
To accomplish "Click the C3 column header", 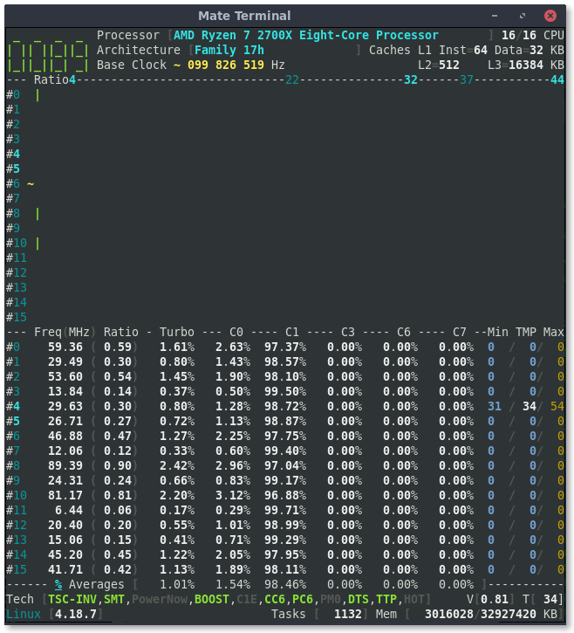I will click(x=348, y=333).
